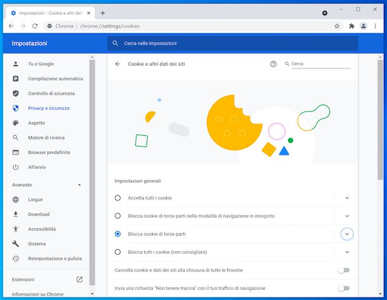Select Blocca cookie di terze parti in incognito radio
The height and width of the screenshot is (300, 387).
click(x=118, y=216)
